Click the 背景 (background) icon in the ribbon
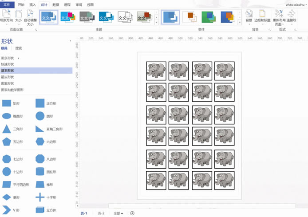The height and width of the screenshot is (217, 308). pyautogui.click(x=249, y=14)
